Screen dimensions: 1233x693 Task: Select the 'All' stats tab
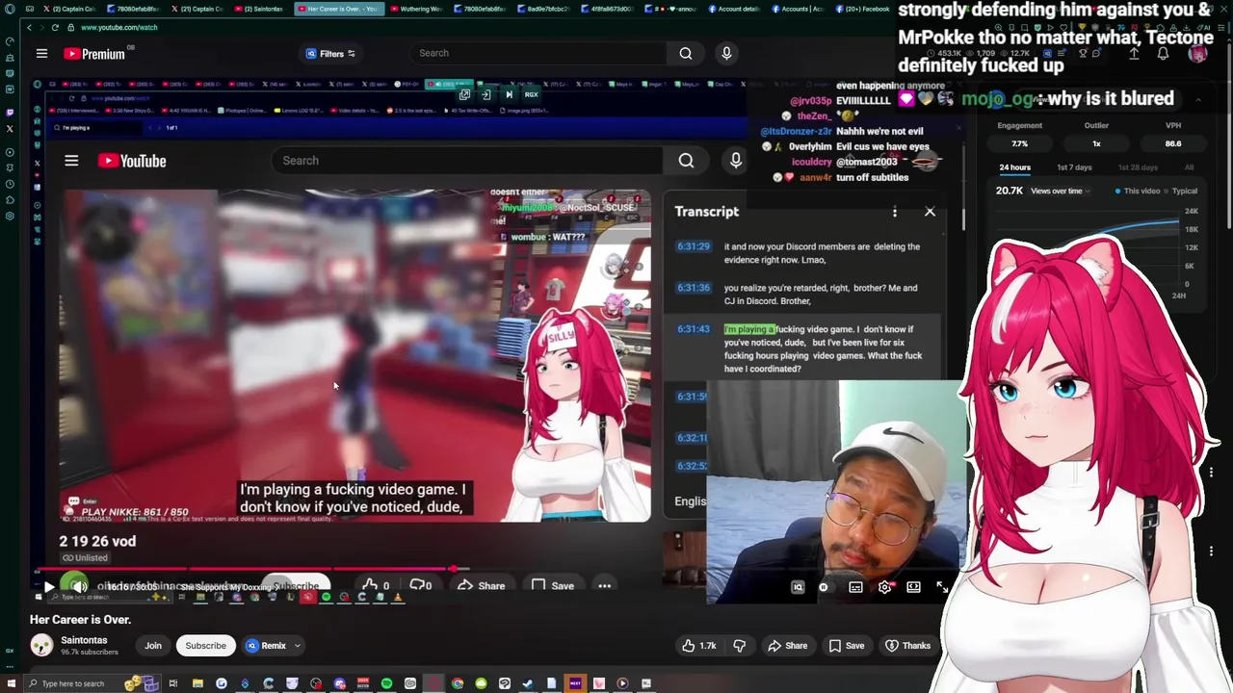[x=1189, y=167]
